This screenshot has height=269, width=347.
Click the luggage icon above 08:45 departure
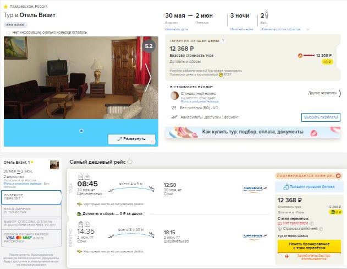(81, 177)
